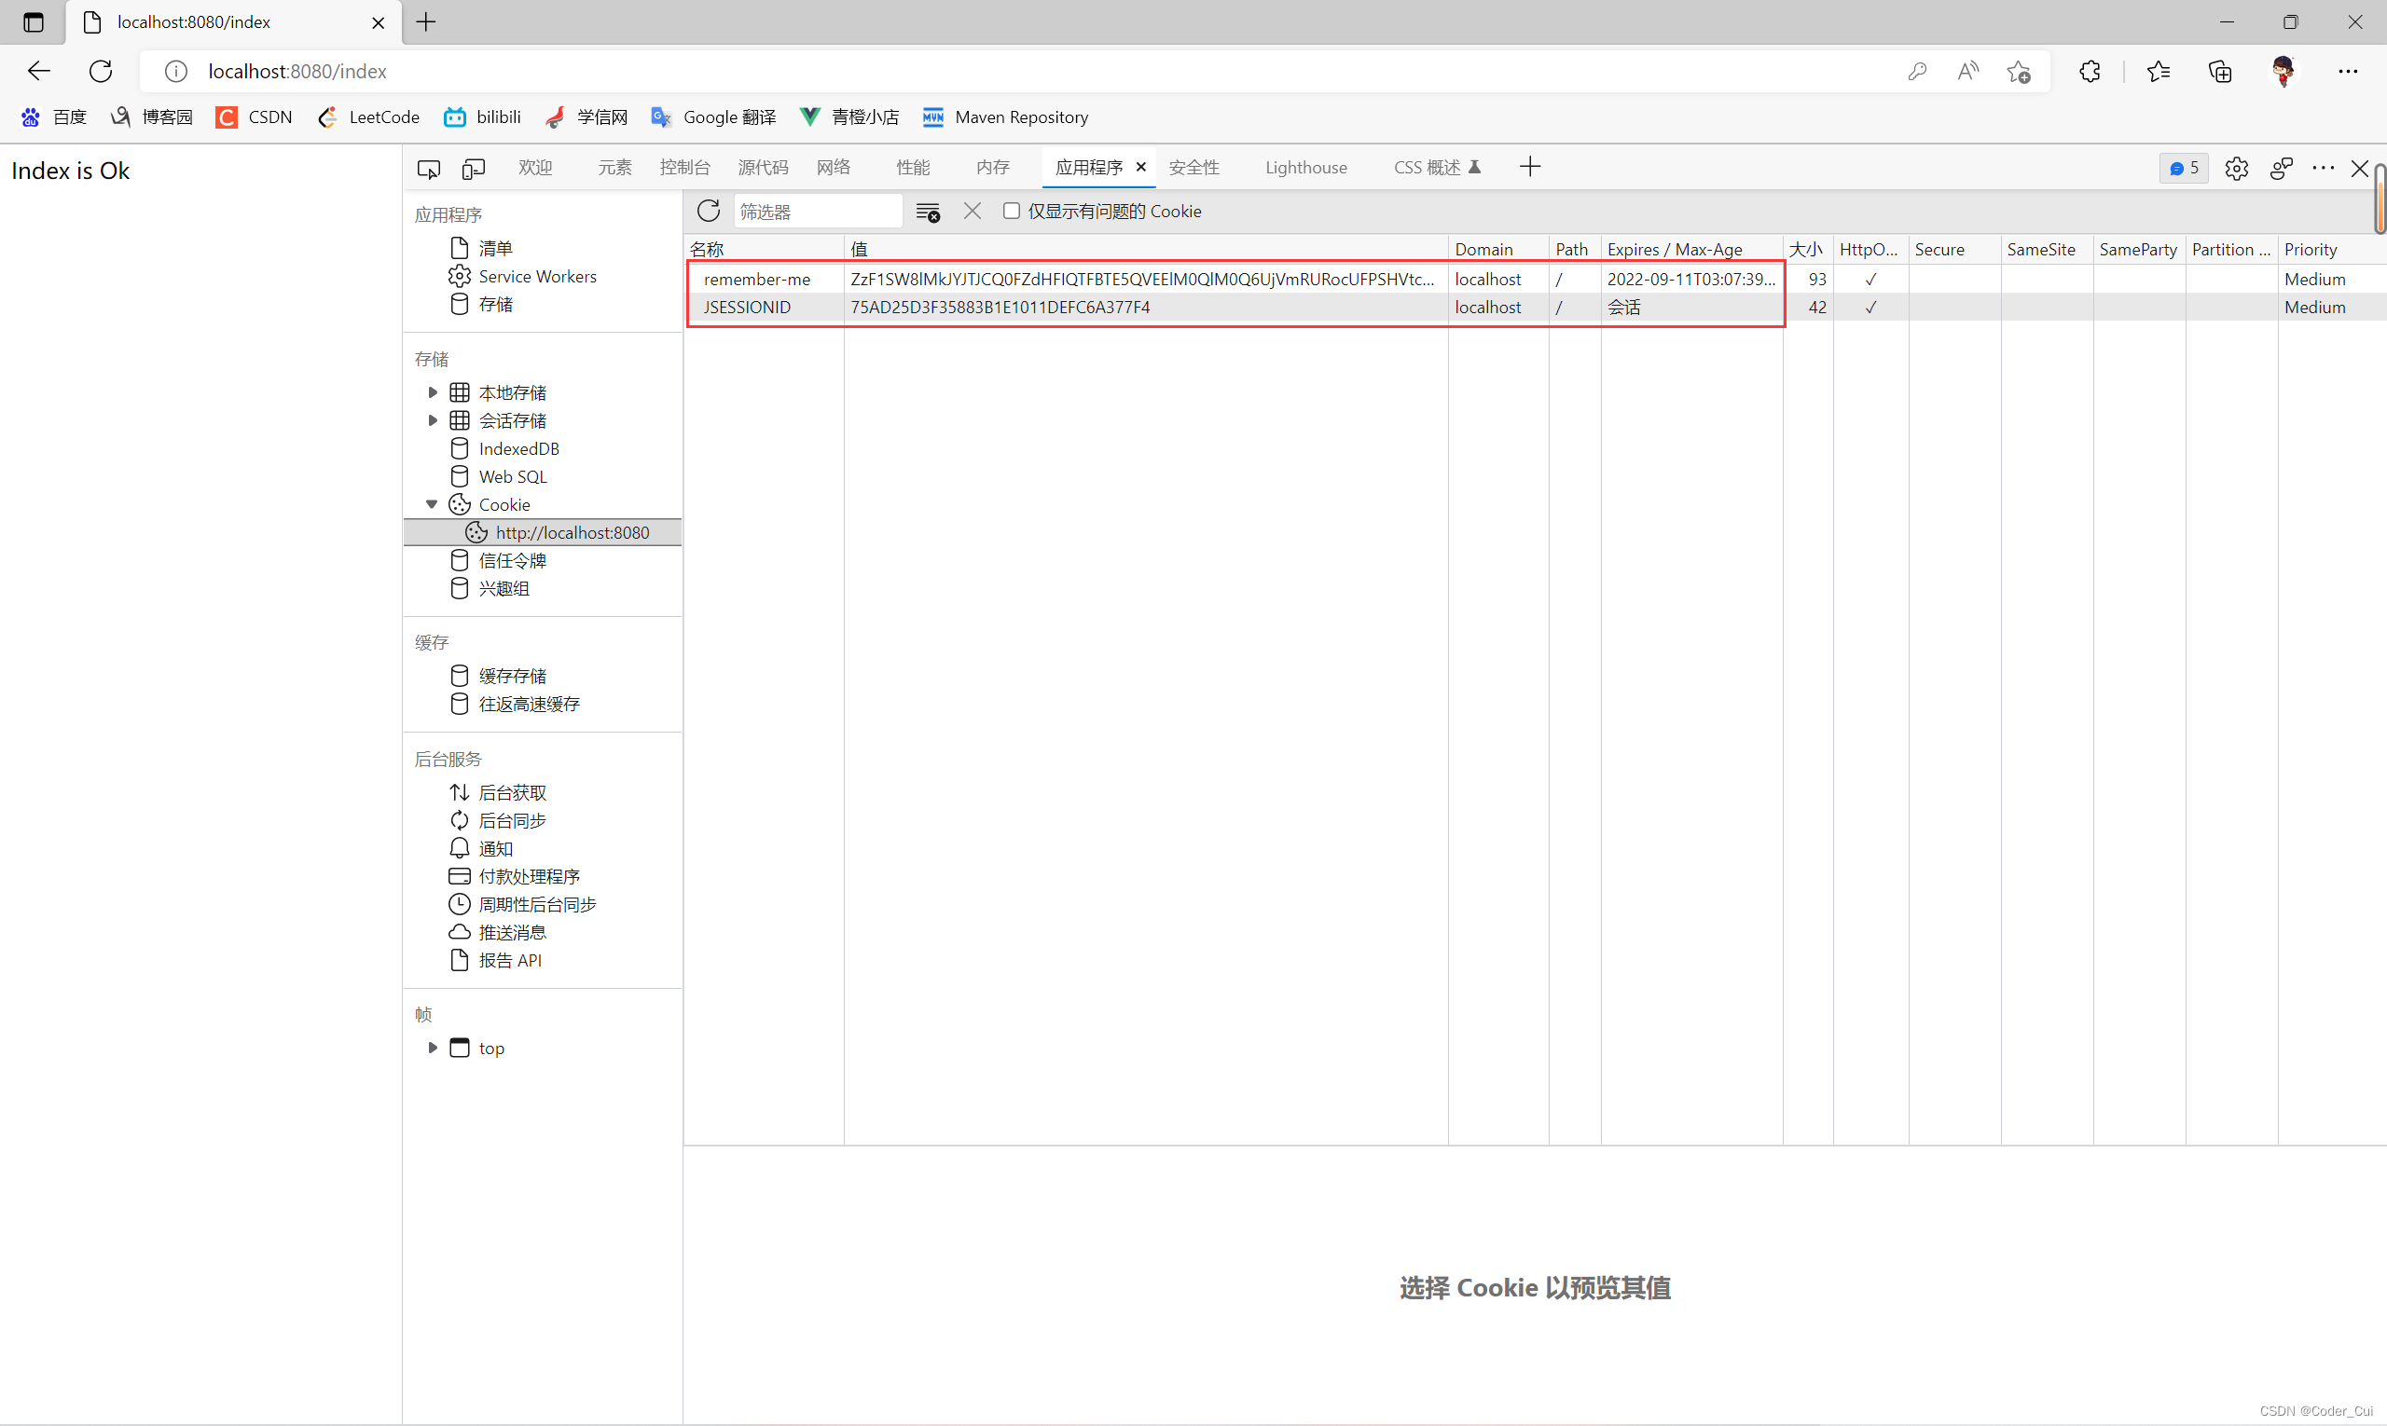Viewport: 2387px width, 1426px height.
Task: Add this page to favorites
Action: [x=2019, y=71]
